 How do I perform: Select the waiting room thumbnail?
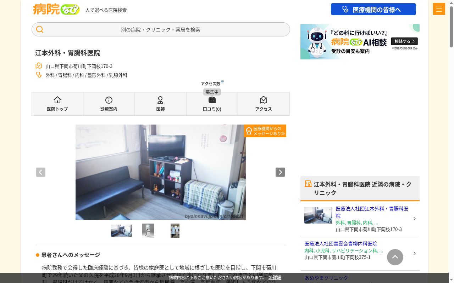[x=121, y=231]
